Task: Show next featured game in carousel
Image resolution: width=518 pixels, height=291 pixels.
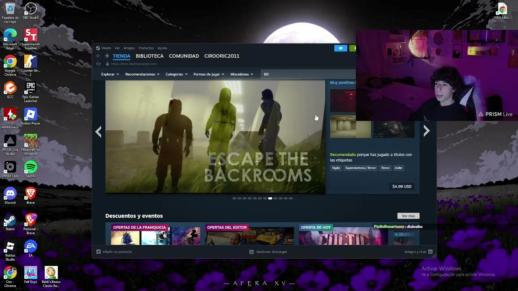Action: point(426,131)
